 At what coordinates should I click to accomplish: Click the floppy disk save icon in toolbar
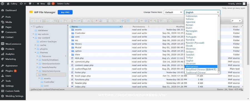click(x=65, y=21)
